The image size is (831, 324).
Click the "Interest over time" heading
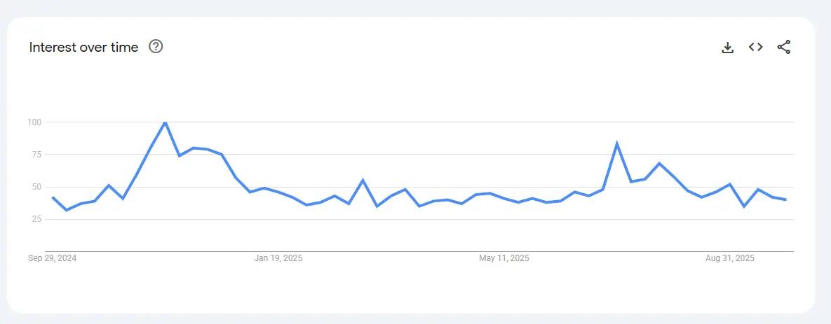[83, 47]
